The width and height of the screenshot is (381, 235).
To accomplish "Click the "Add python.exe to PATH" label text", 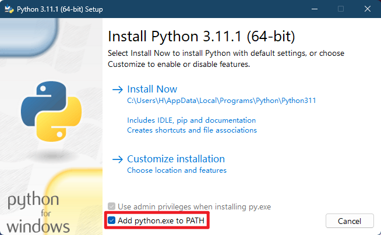I will (x=160, y=221).
